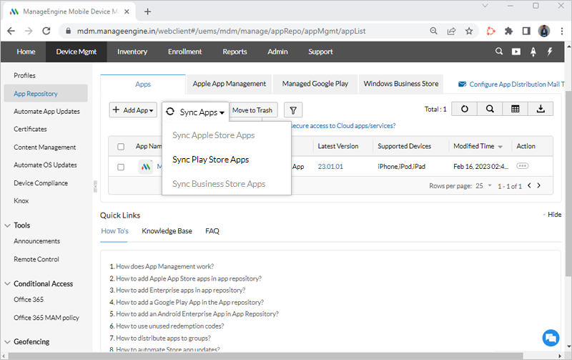Click the export download icon
Image resolution: width=572 pixels, height=360 pixels.
[541, 109]
